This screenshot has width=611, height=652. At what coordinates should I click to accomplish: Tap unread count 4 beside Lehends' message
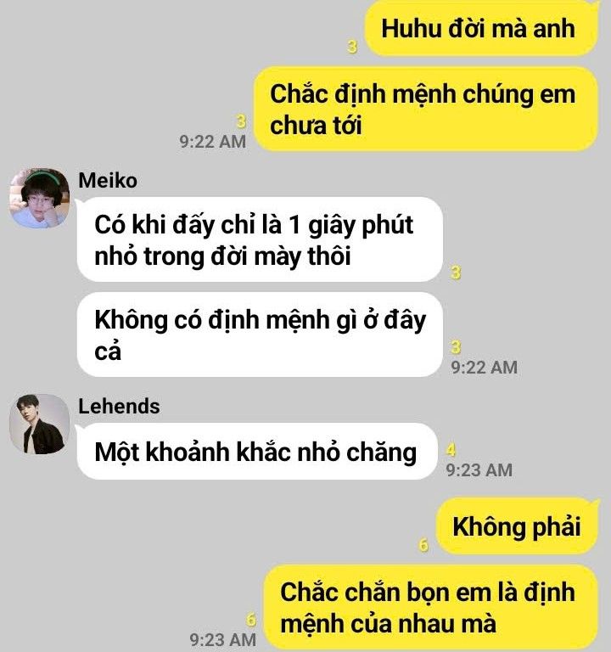tap(451, 450)
